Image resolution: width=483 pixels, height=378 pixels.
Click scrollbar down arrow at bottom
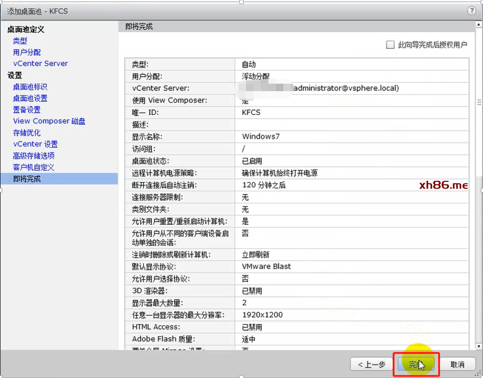coord(479,346)
